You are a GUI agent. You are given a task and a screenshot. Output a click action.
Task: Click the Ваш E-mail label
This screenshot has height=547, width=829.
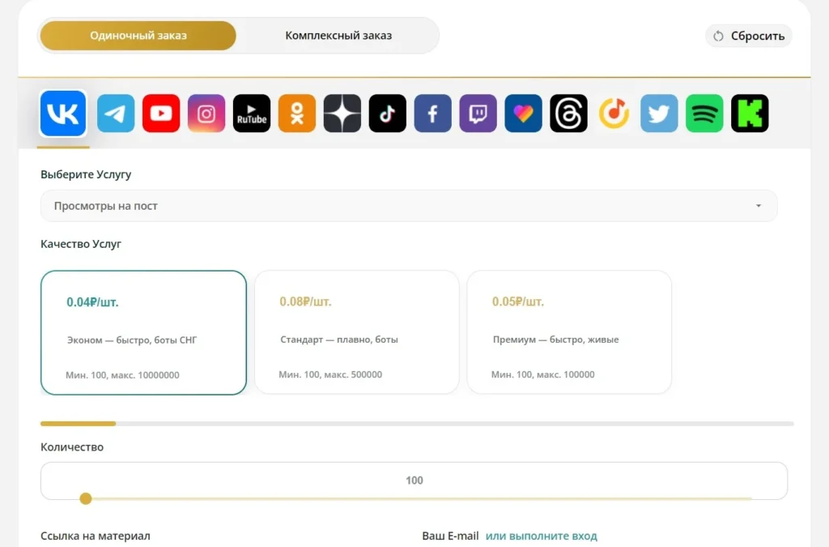tap(450, 536)
